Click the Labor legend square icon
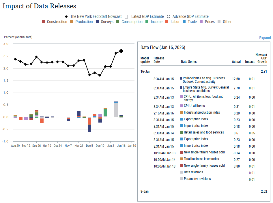 pos(167,22)
